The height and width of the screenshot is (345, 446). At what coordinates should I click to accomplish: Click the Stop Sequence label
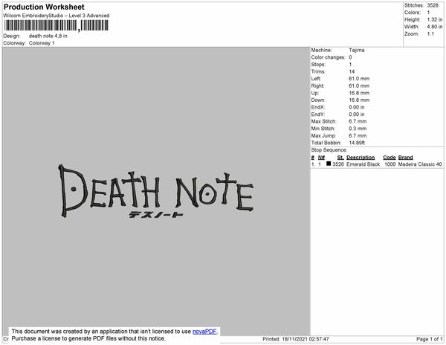click(x=329, y=150)
